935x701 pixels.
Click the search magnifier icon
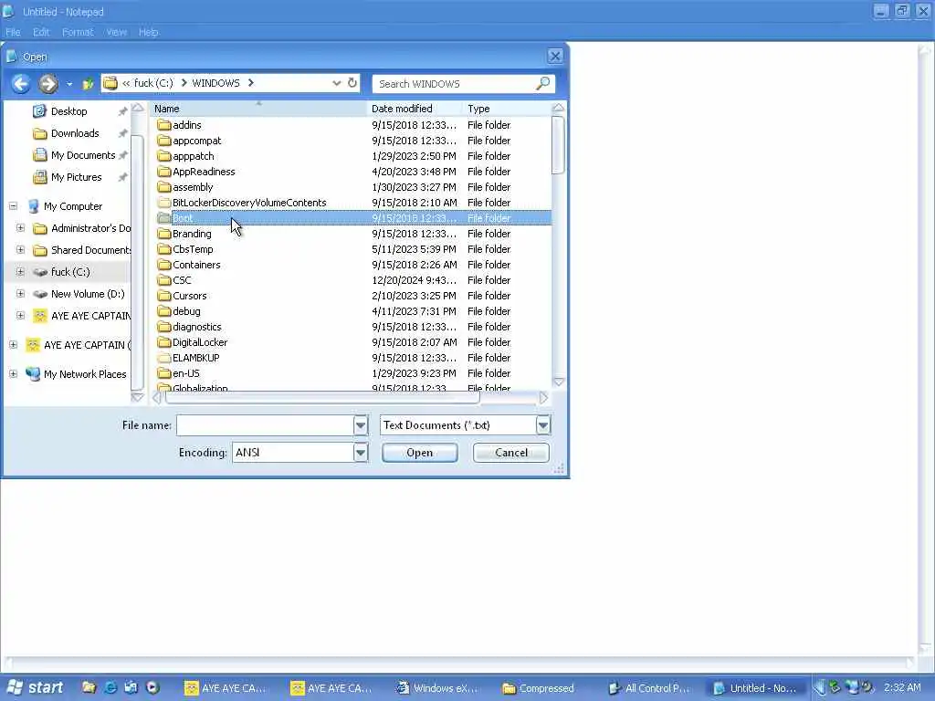(542, 83)
